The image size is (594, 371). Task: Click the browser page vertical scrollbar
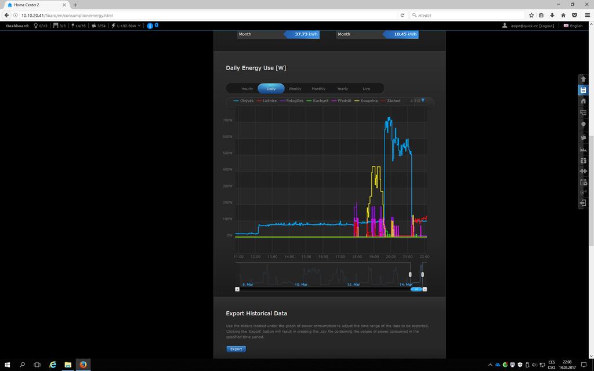[591, 190]
